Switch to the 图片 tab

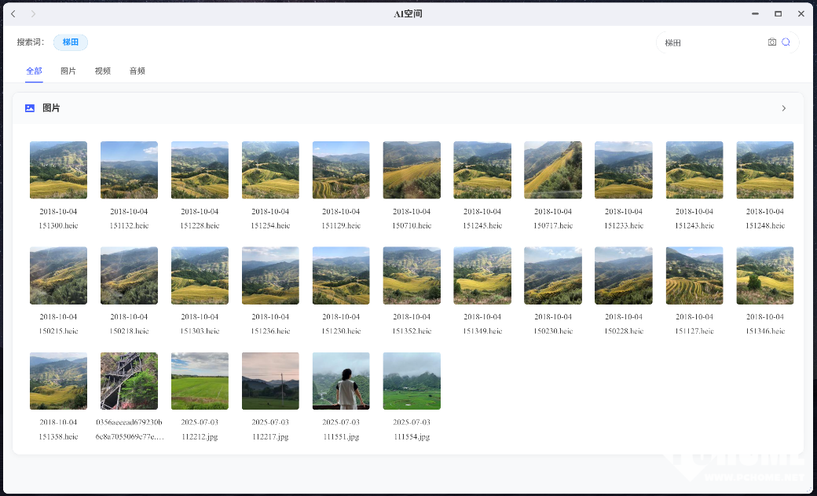pyautogui.click(x=68, y=71)
